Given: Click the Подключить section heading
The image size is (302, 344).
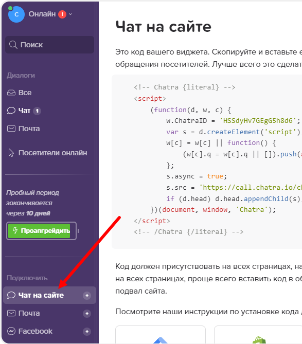Looking at the screenshot, I should [27, 278].
